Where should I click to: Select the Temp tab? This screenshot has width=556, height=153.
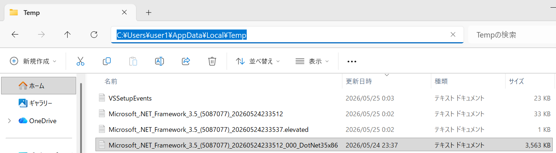pos(69,13)
